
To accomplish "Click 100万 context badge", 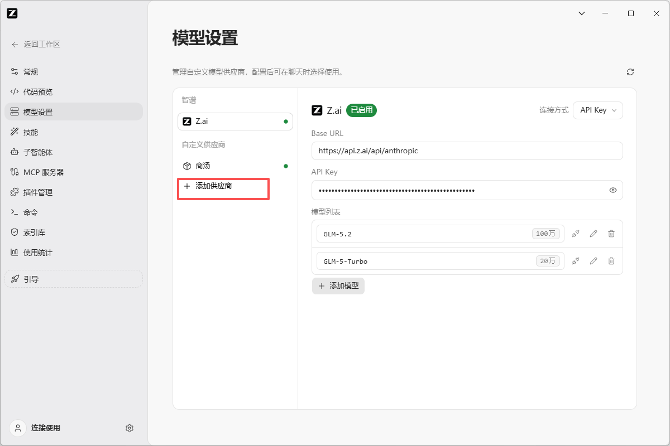I will [x=545, y=234].
